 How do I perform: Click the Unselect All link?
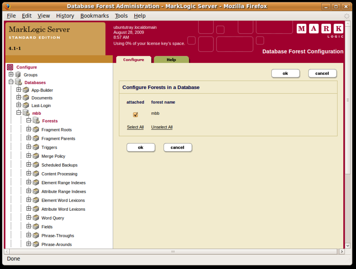(162, 127)
